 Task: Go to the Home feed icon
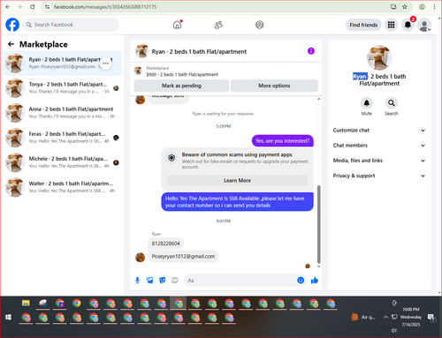[x=177, y=25]
